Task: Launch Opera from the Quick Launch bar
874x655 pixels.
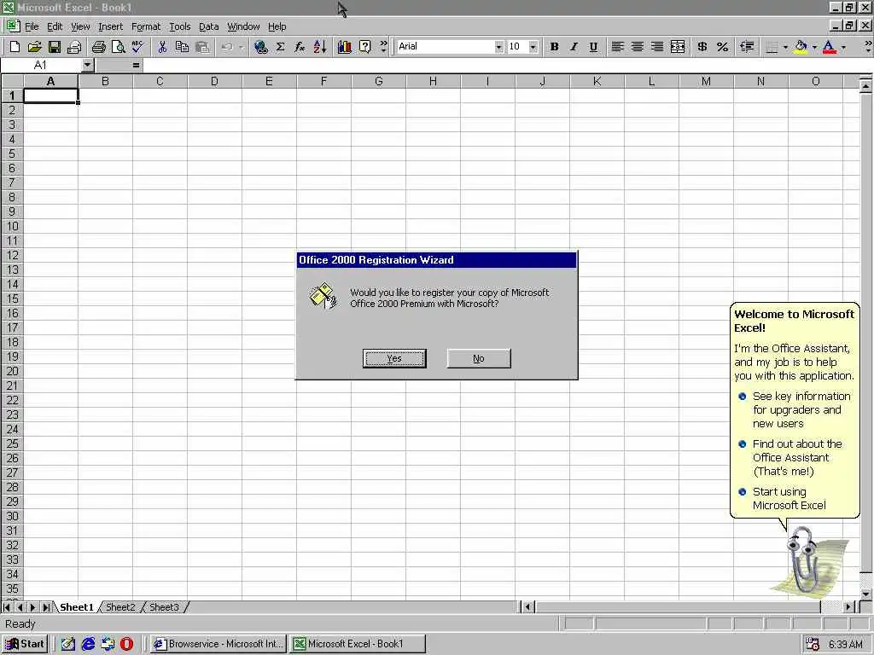Action: click(126, 644)
